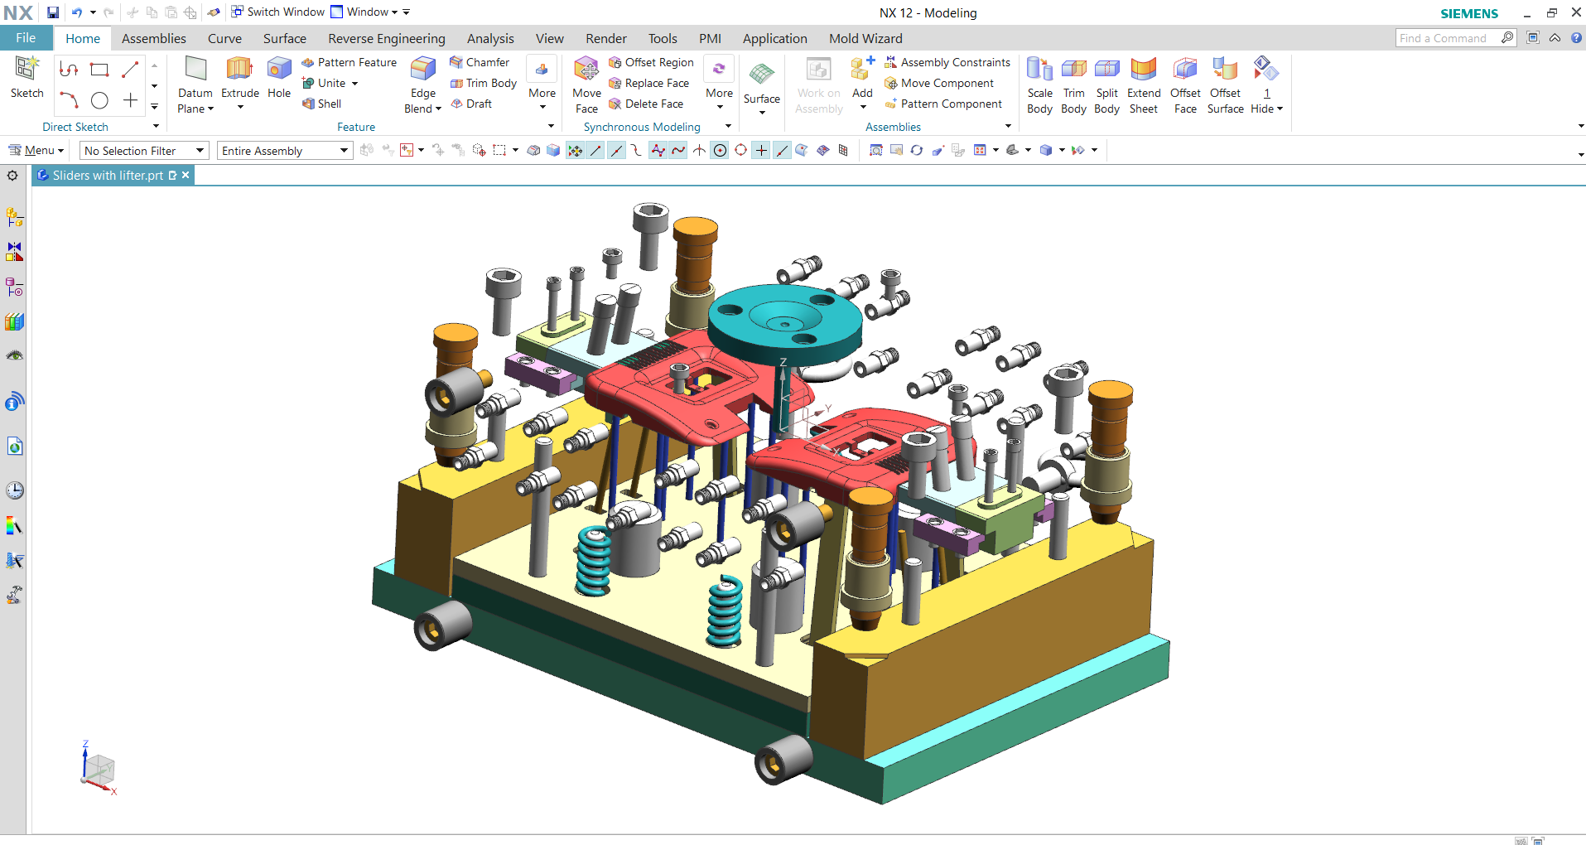Open the Assembly Navigator in the sidebar

click(x=14, y=218)
